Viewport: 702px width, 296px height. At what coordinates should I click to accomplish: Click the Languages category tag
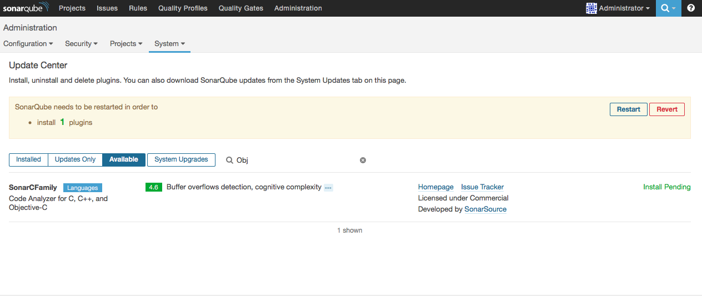tap(83, 188)
